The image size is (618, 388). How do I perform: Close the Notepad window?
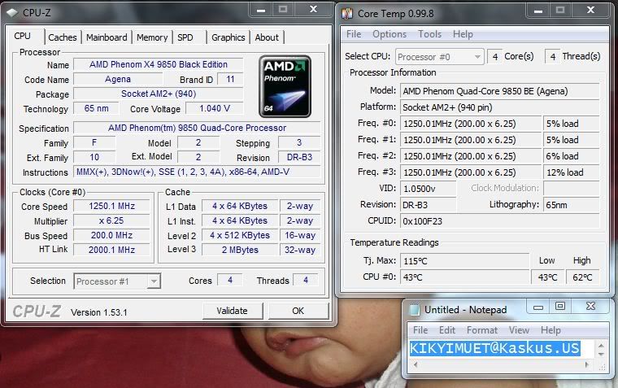(590, 306)
